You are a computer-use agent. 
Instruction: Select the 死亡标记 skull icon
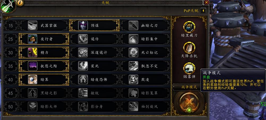click(133, 52)
